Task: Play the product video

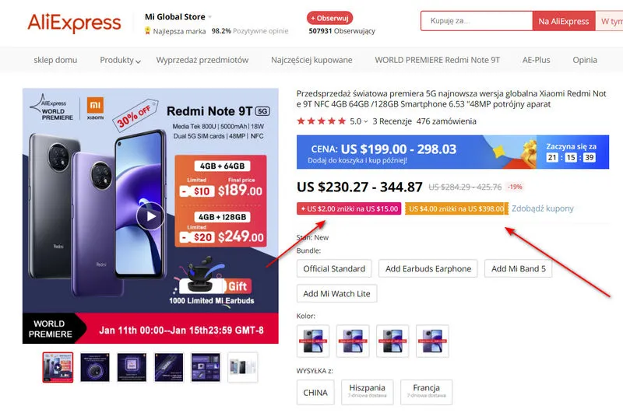Action: pos(150,215)
